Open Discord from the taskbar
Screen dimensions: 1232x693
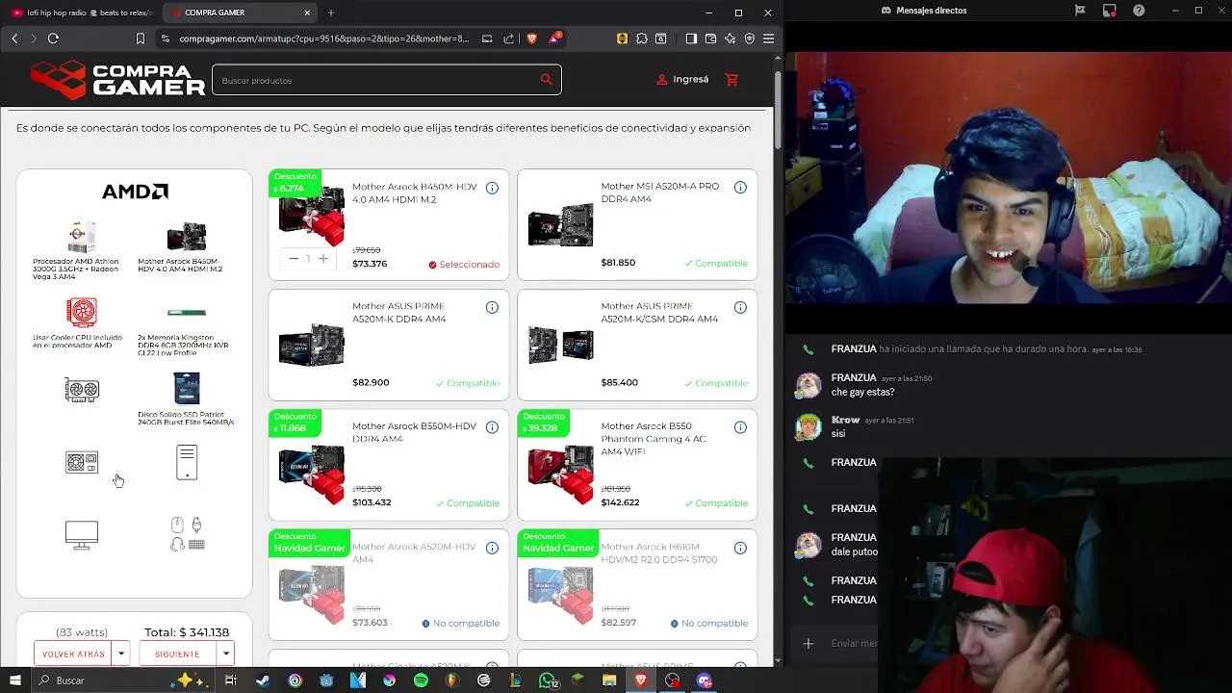pos(705,680)
